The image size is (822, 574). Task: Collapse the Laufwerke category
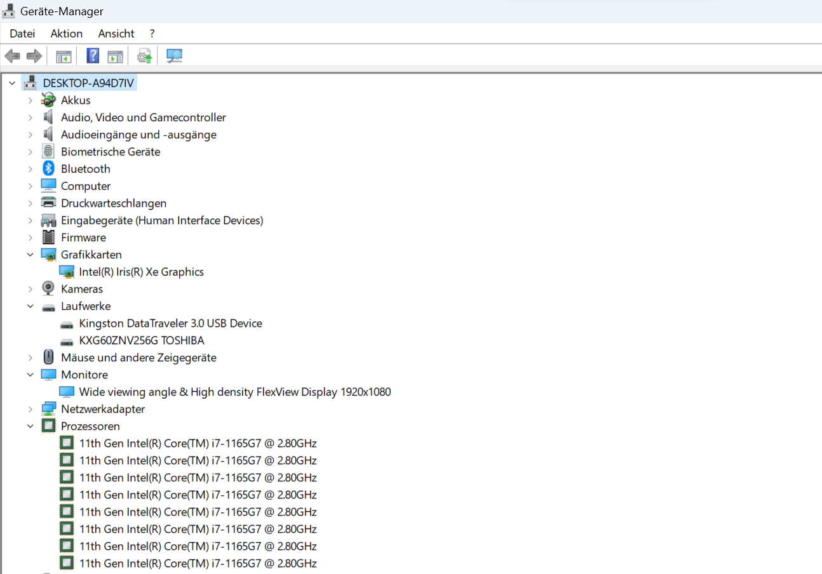click(x=30, y=305)
